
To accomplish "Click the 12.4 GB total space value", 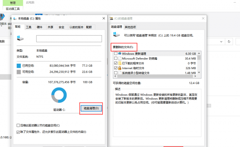I will coord(194,83).
